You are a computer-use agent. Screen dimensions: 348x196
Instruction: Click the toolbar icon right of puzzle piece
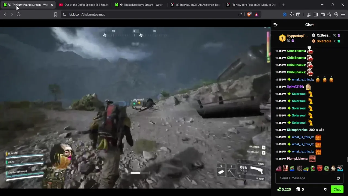(298, 14)
